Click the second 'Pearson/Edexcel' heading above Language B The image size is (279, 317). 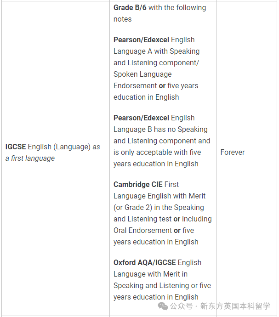coord(141,118)
